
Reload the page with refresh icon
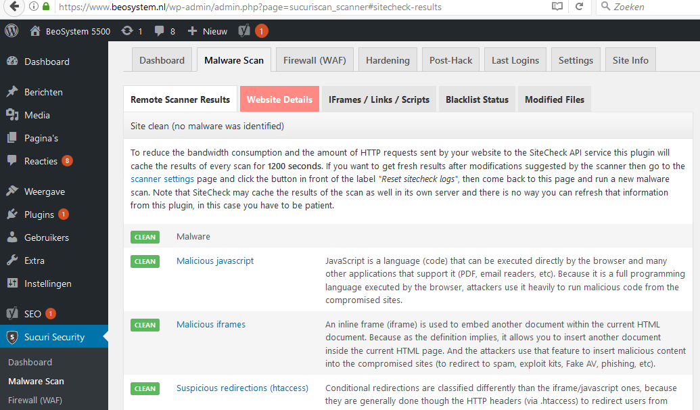[x=579, y=7]
